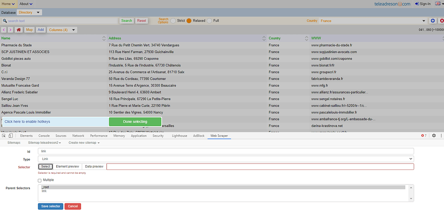Viewport: 444px width, 218px height.
Task: Select _root in Parent Selectors list
Action: point(224,187)
